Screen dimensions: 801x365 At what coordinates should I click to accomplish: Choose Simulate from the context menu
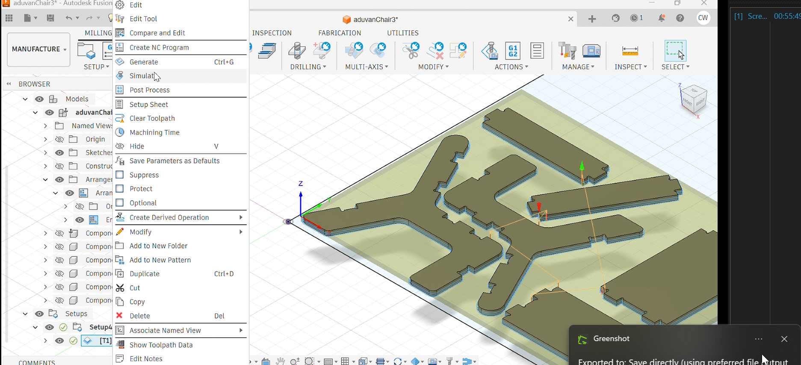(x=142, y=76)
